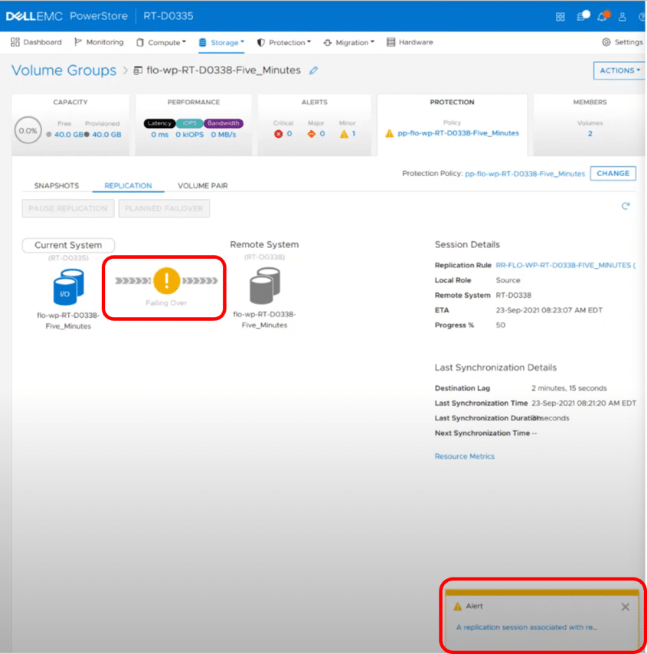
Task: Open the MEMBERS summary card
Action: pyautogui.click(x=590, y=125)
